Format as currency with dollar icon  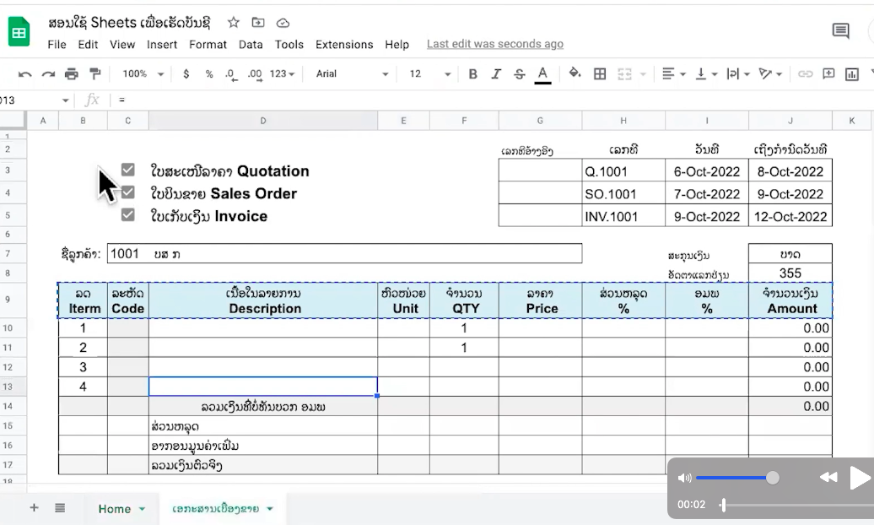pyautogui.click(x=186, y=73)
